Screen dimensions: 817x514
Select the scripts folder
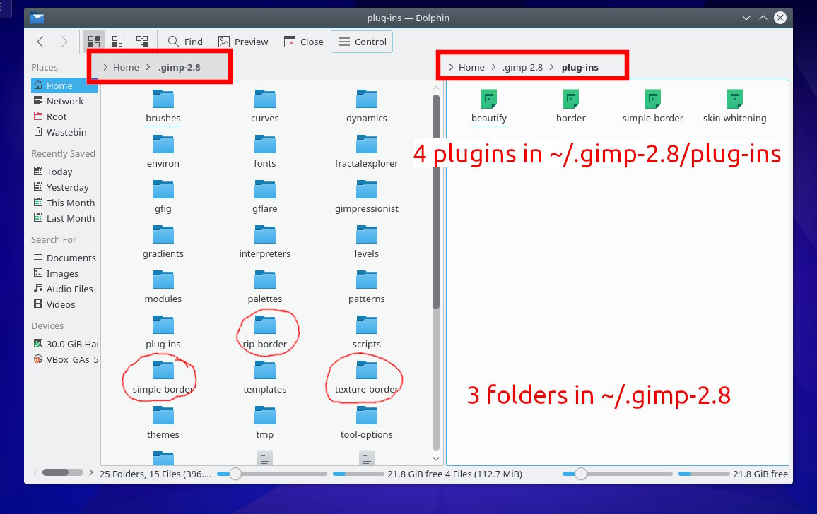coord(367,333)
